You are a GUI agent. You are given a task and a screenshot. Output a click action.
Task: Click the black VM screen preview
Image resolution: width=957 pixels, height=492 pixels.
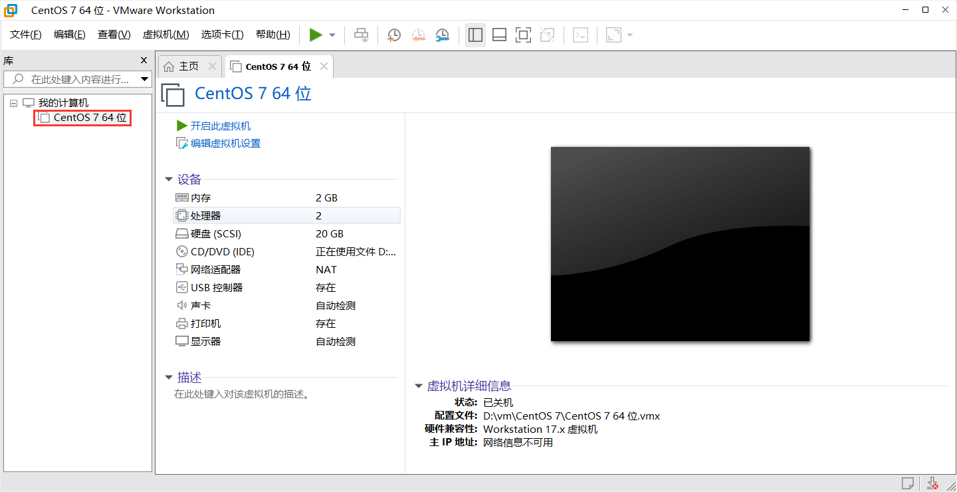coord(680,244)
